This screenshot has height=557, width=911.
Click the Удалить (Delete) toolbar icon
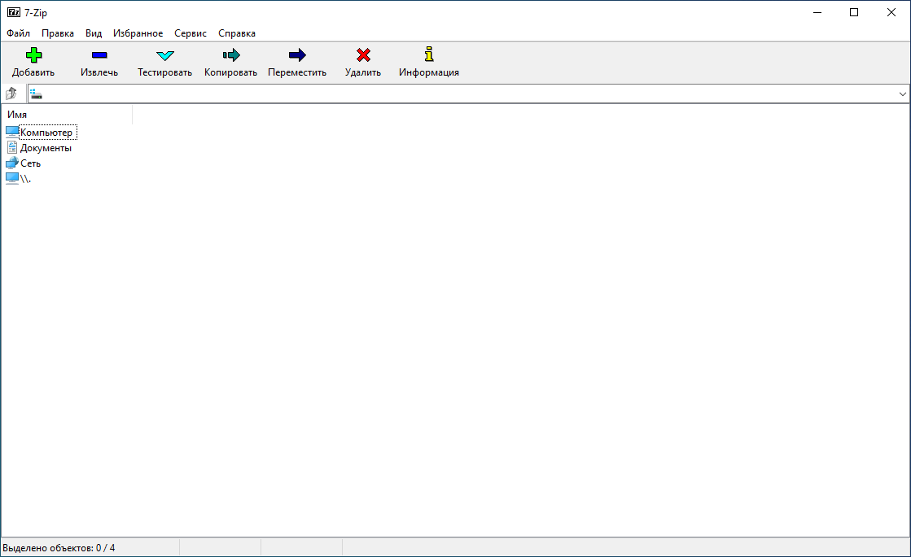[362, 55]
